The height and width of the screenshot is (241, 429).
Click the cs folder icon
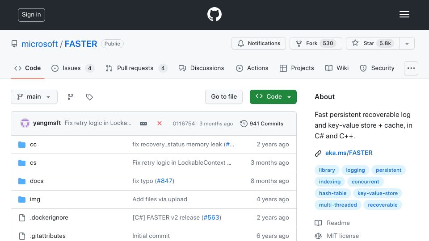(x=22, y=163)
